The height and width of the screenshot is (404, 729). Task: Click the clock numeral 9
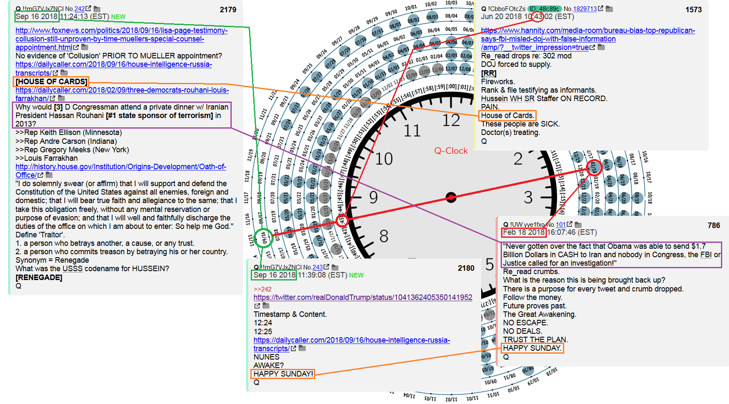(x=373, y=197)
